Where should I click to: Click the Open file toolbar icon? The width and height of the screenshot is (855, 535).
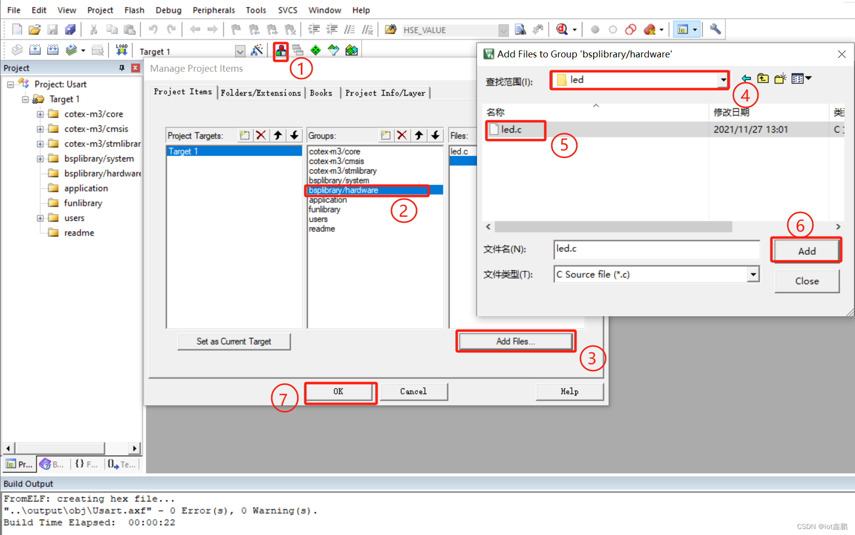[34, 30]
